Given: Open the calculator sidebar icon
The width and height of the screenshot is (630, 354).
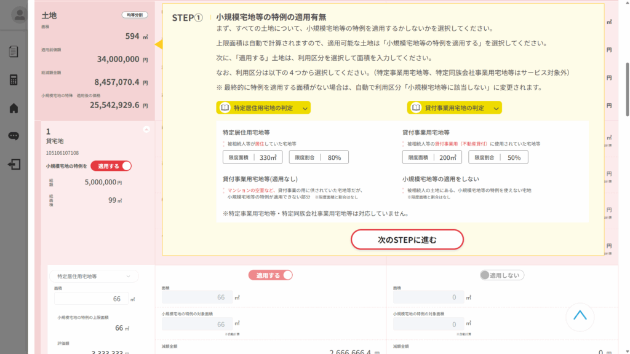Looking at the screenshot, I should [14, 80].
